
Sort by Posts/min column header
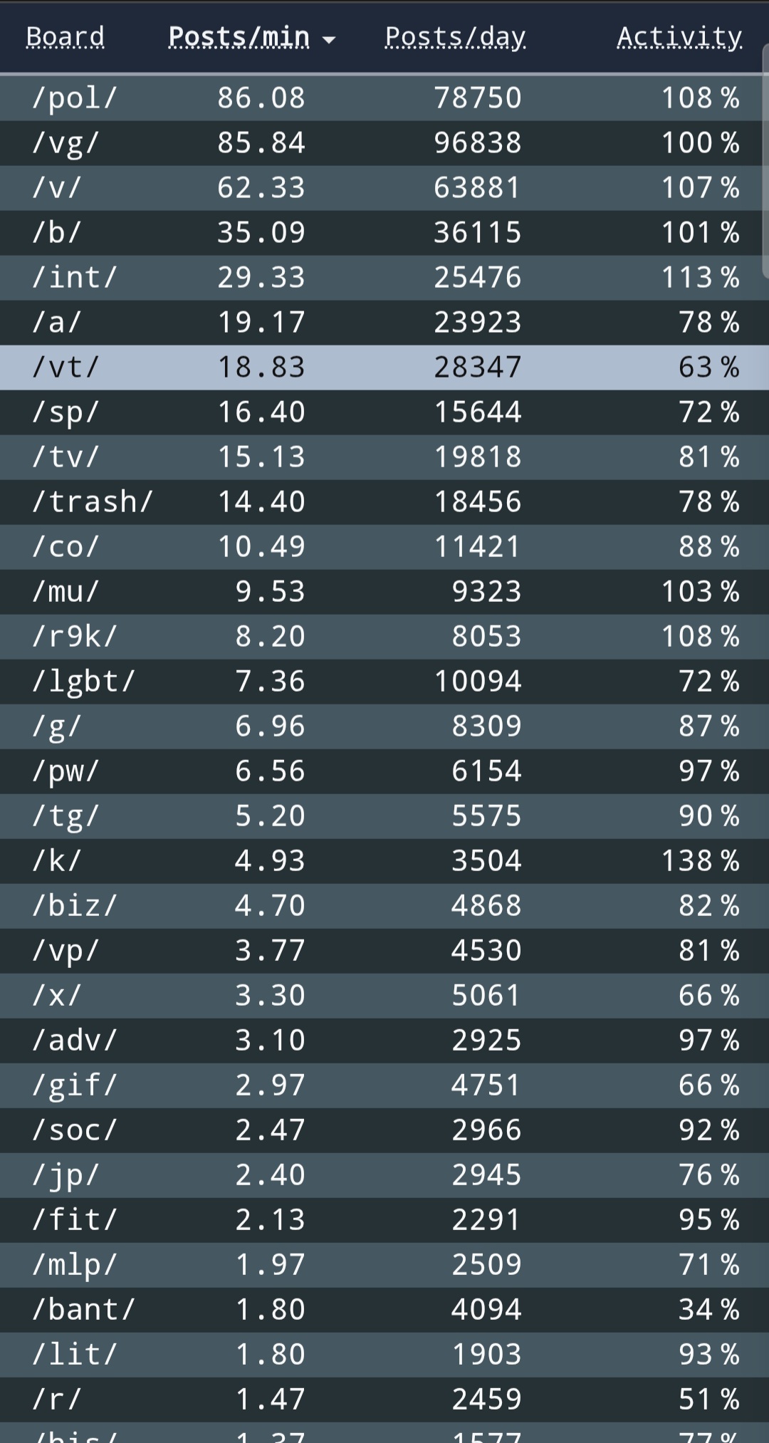point(239,36)
